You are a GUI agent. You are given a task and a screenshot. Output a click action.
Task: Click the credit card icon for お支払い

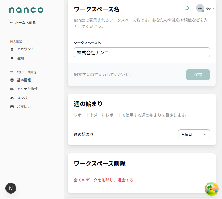[12, 107]
